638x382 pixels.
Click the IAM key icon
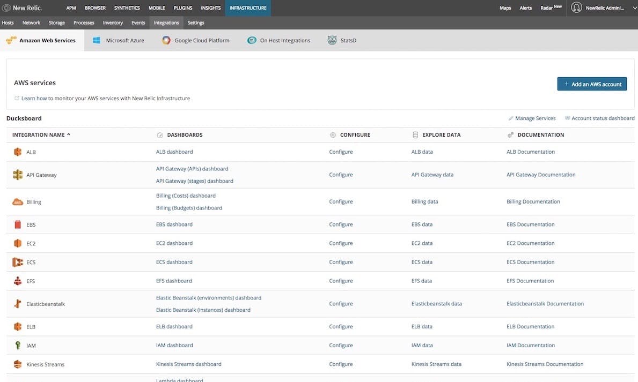point(18,346)
